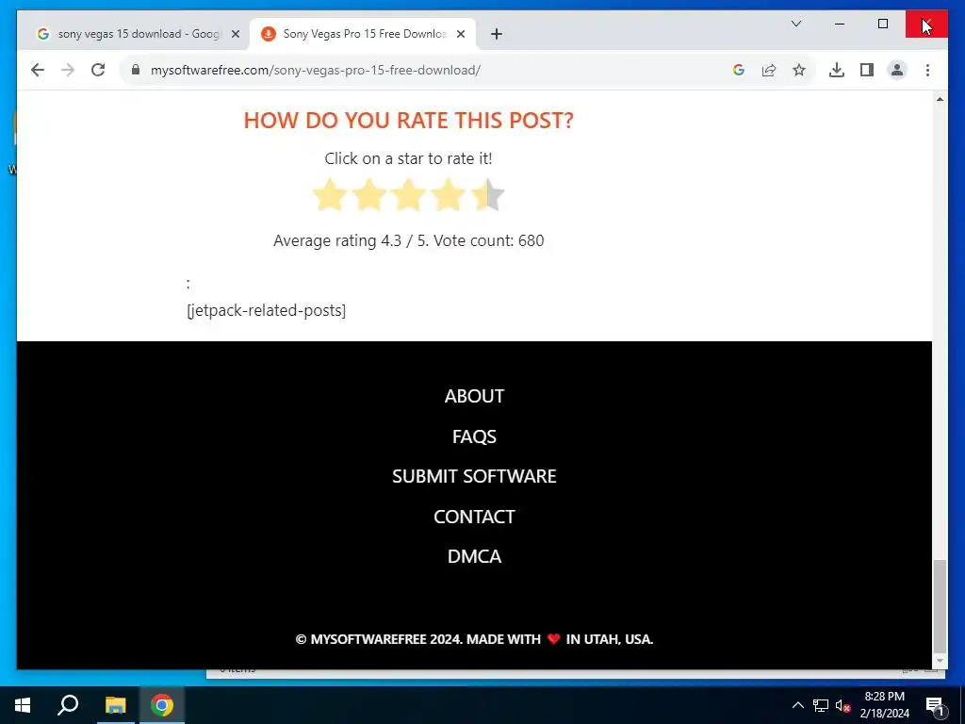Show hidden system tray icons
Viewport: 965px width, 724px height.
click(x=797, y=705)
